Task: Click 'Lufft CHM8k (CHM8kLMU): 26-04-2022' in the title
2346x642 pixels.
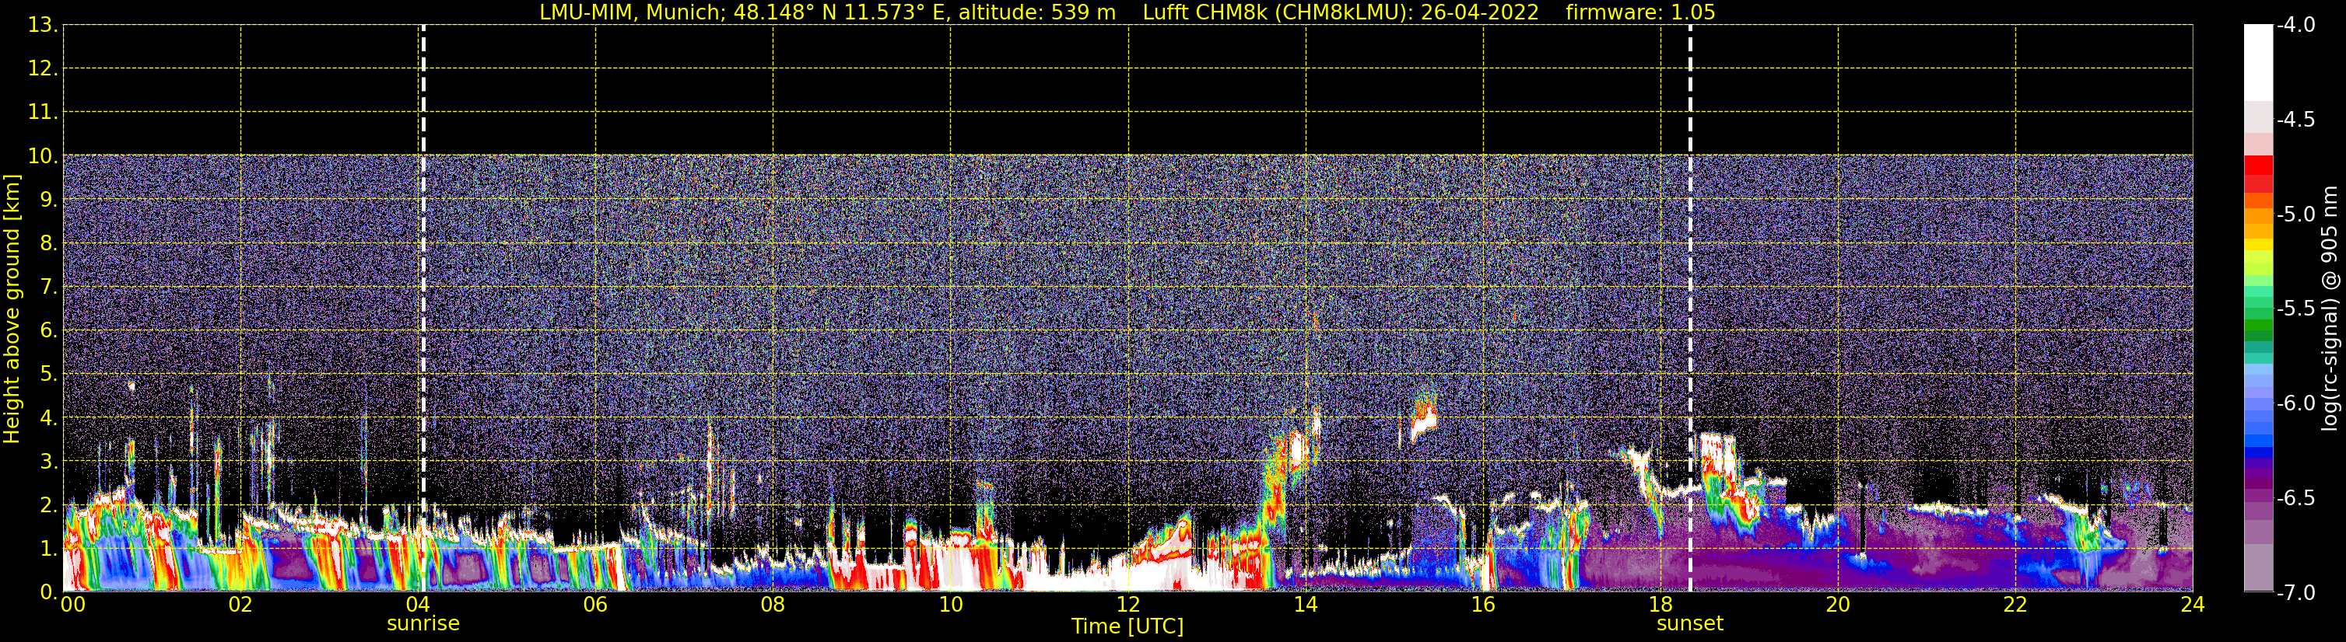Action: tap(1341, 12)
